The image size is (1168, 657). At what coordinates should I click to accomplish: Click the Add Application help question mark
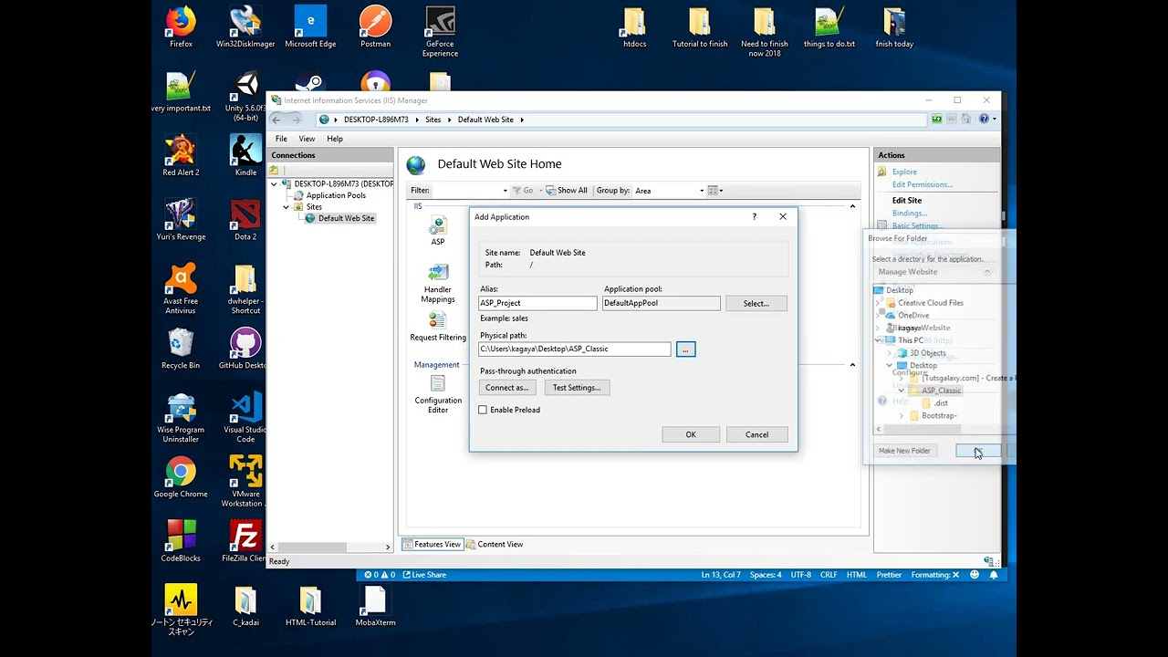click(x=754, y=217)
